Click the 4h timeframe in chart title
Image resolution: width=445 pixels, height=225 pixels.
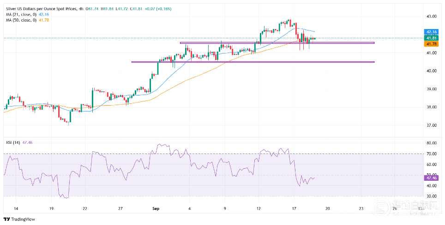[81, 9]
